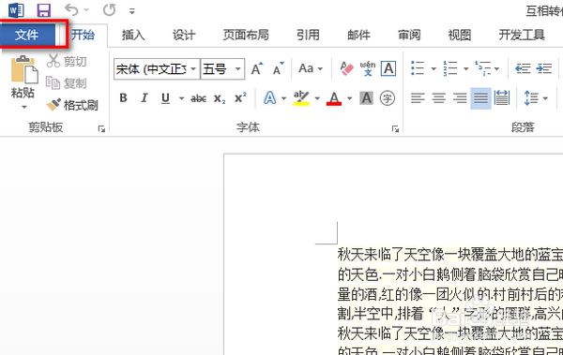Open the font name dropdown arrow
Image resolution: width=563 pixels, height=355 pixels.
click(193, 68)
